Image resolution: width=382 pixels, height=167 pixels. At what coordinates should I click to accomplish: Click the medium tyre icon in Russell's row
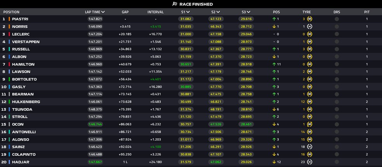coord(310,49)
